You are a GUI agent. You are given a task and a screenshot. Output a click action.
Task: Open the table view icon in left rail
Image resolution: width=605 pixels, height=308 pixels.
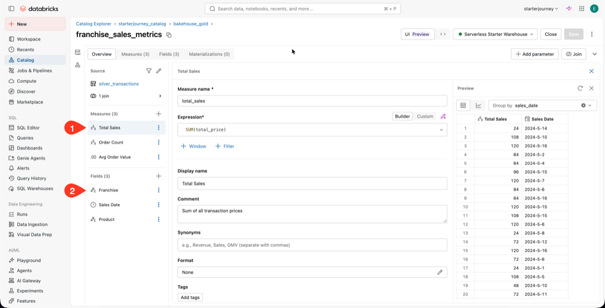pos(77,53)
